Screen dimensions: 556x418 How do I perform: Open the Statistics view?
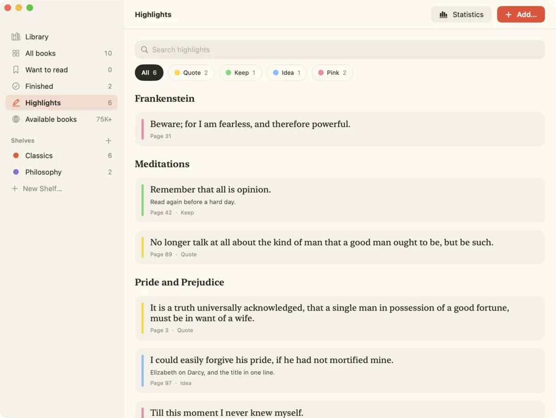click(461, 14)
